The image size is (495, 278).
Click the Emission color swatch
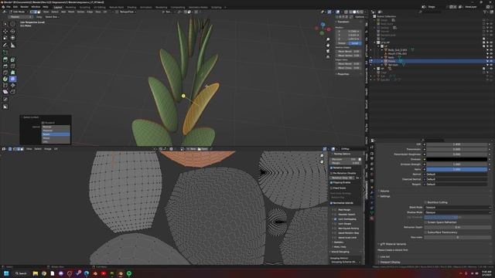point(457,160)
